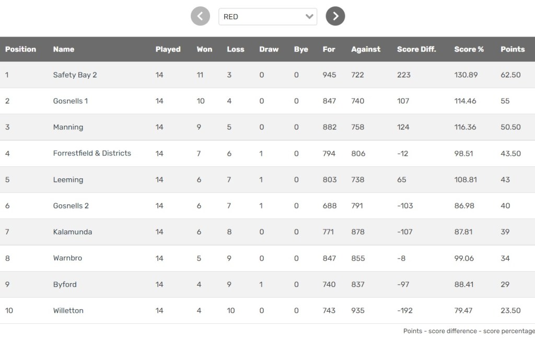Click the previous division arrow button
This screenshot has height=340, width=535.
click(200, 16)
